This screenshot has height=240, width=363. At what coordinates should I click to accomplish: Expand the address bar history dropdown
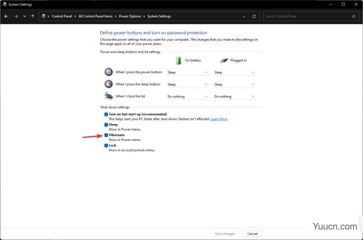click(244, 16)
